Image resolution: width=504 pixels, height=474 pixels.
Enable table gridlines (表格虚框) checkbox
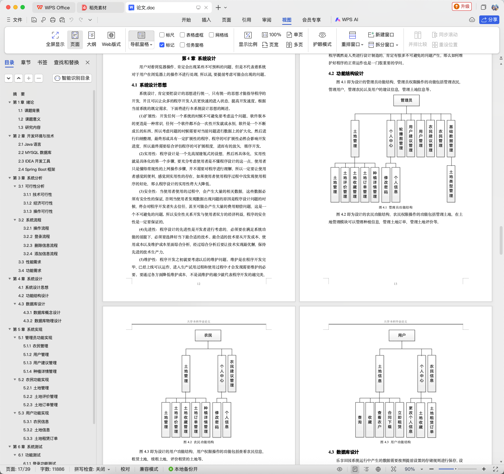click(182, 35)
